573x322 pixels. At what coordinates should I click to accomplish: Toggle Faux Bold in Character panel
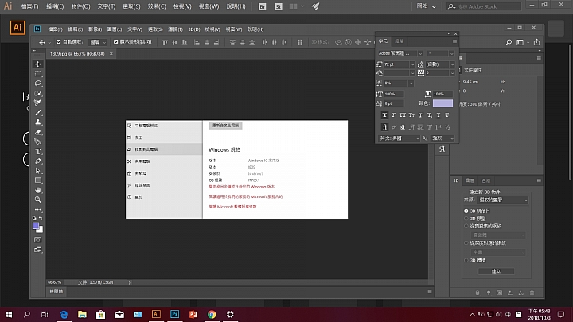pos(384,115)
